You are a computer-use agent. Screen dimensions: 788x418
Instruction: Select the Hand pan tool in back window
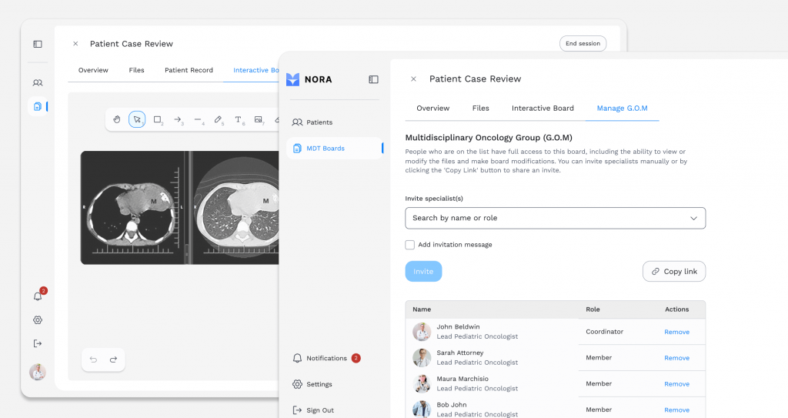pos(117,119)
